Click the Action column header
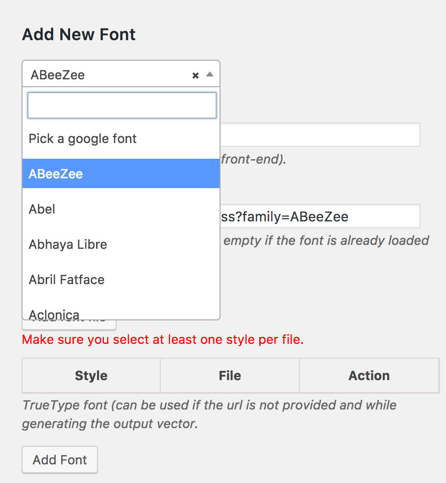The height and width of the screenshot is (483, 446). tap(369, 376)
